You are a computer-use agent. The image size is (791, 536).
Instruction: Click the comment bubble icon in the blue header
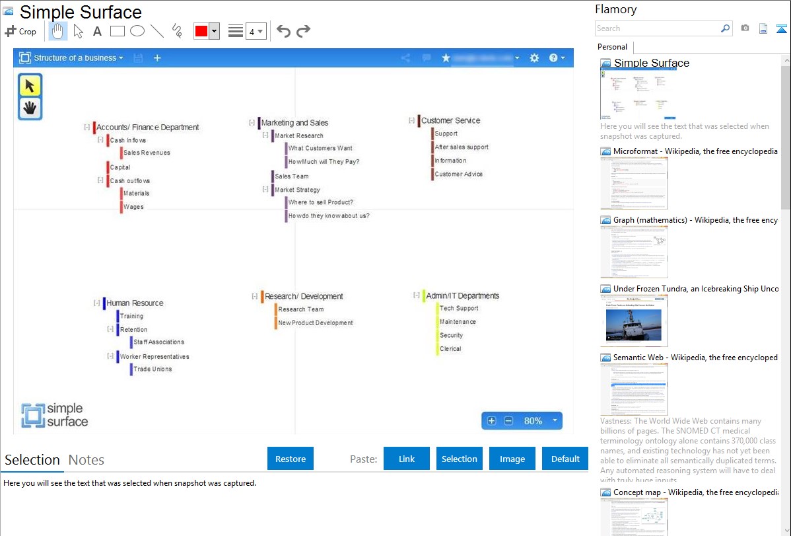coord(427,58)
